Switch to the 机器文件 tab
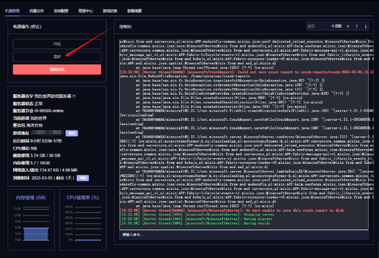Image resolution: width=379 pixels, height=258 pixels. [36, 10]
